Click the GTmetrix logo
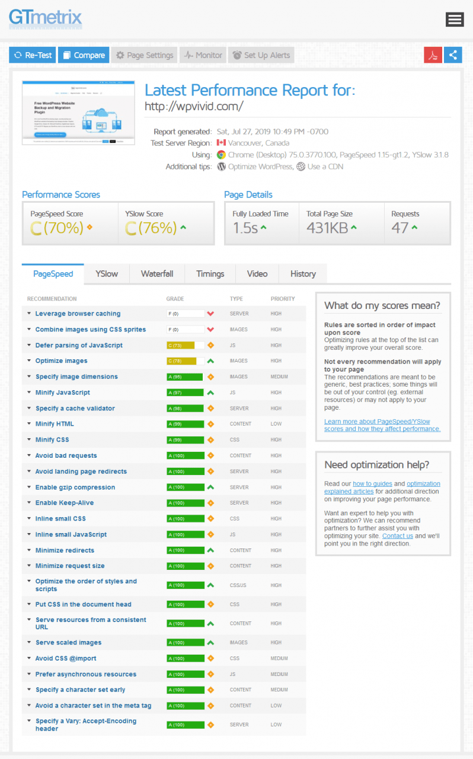 click(x=45, y=18)
